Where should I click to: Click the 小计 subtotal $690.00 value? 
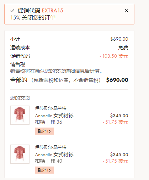(119, 39)
